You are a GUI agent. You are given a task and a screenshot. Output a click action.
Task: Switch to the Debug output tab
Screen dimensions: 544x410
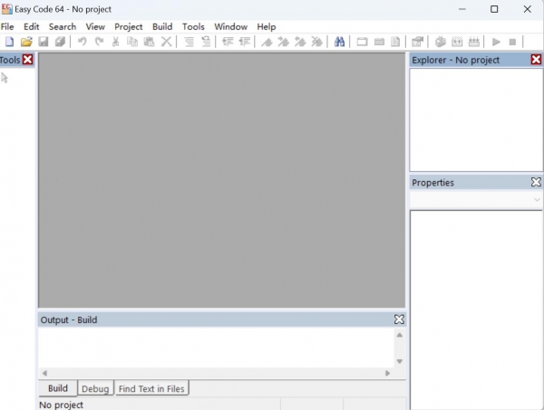(95, 389)
